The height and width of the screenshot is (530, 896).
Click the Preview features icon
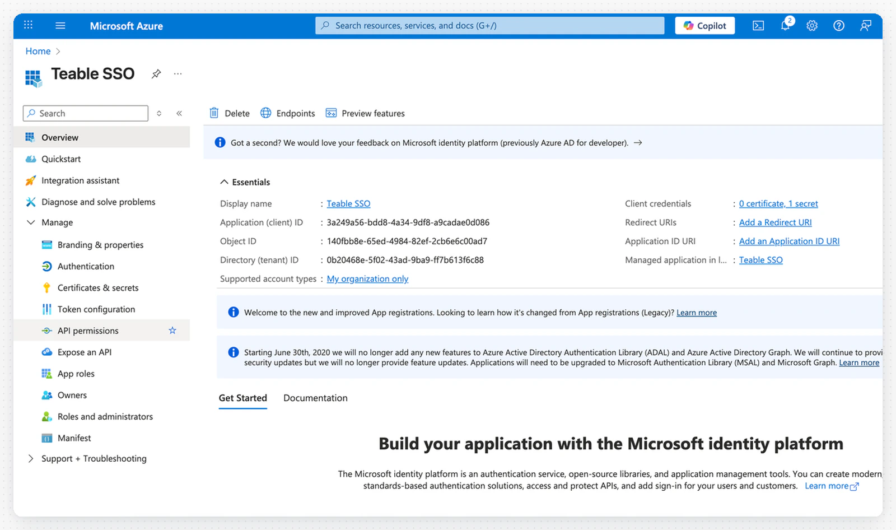[x=332, y=113]
